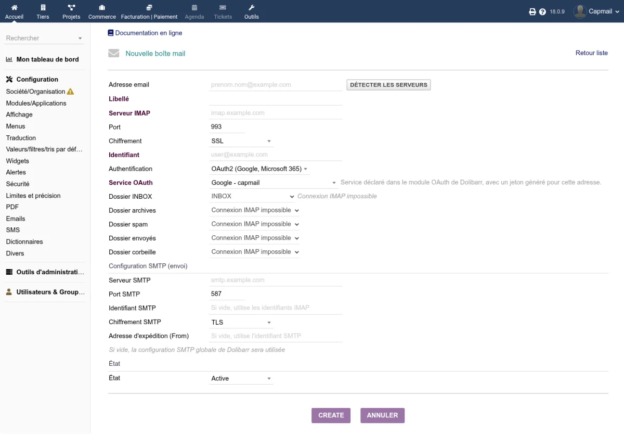Click the envelope icon beside Nouvelle boîte mail

pos(114,53)
